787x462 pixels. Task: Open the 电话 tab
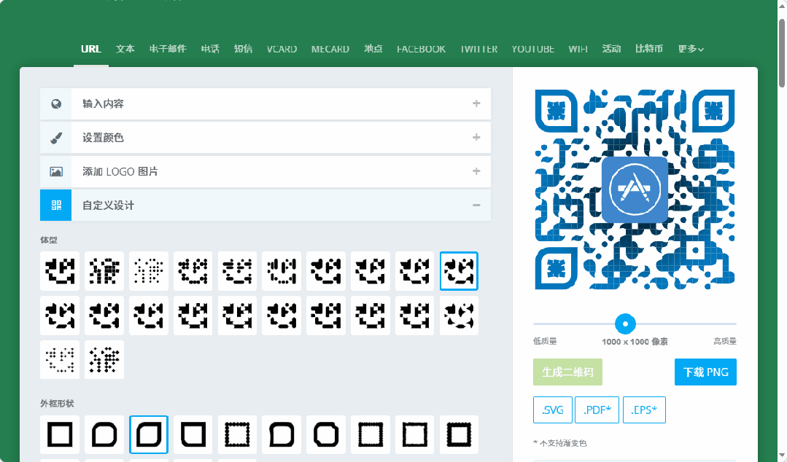[x=210, y=49]
